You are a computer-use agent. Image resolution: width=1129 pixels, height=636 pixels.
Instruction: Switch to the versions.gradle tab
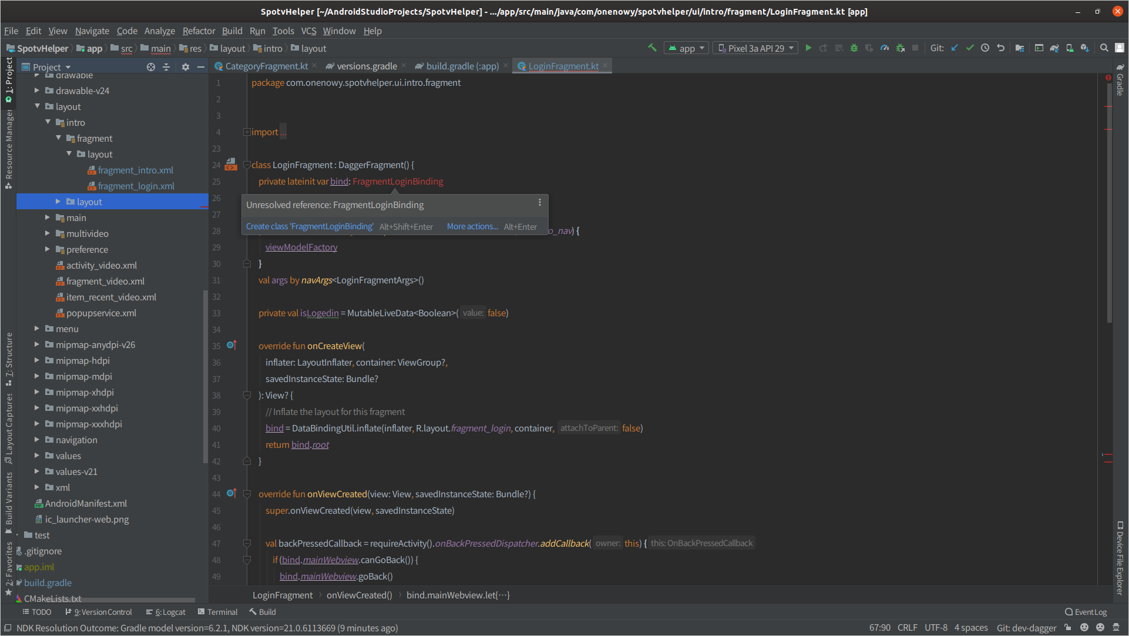point(367,66)
